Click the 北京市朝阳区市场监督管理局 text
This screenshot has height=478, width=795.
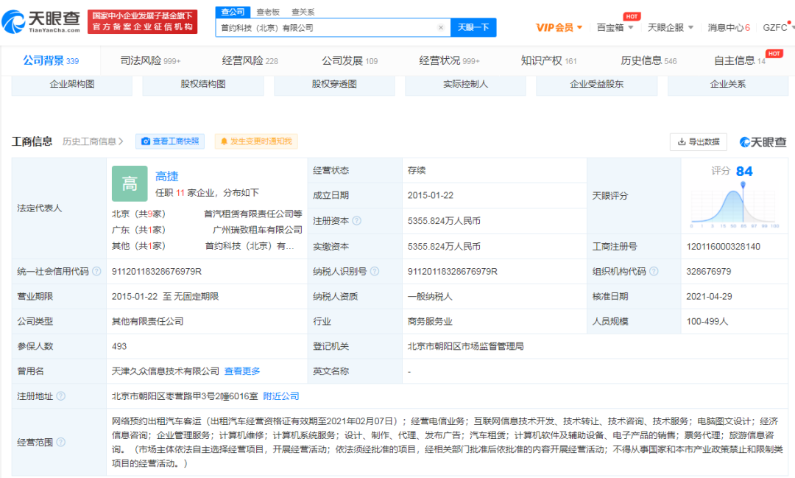pyautogui.click(x=465, y=347)
